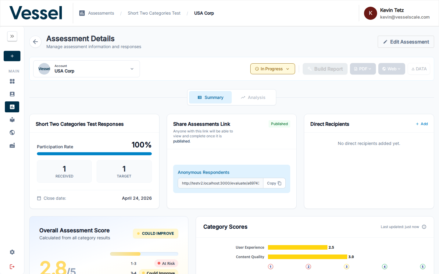Click the USA Corp breadcrumb
This screenshot has height=274, width=439.
pyautogui.click(x=204, y=13)
